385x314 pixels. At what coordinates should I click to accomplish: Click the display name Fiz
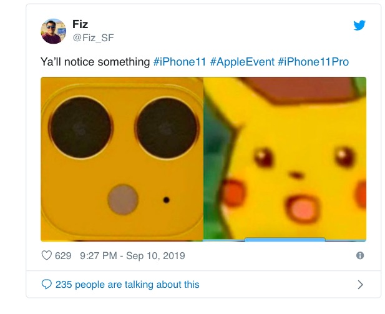(80, 24)
